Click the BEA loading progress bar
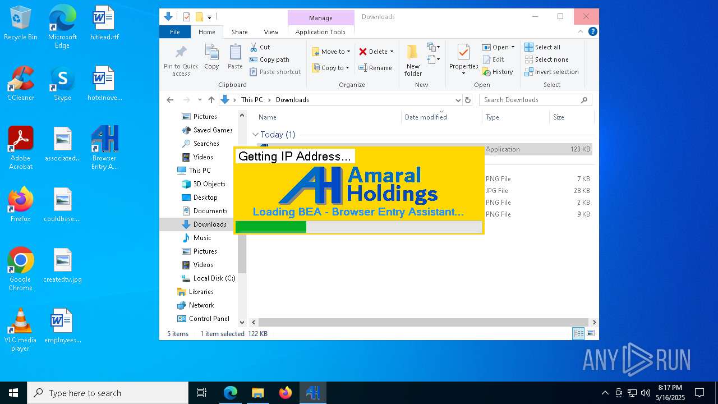Image resolution: width=718 pixels, height=404 pixels. tap(358, 227)
